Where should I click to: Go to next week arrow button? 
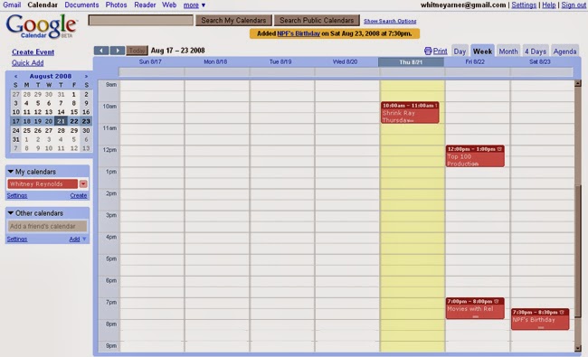[x=118, y=51]
